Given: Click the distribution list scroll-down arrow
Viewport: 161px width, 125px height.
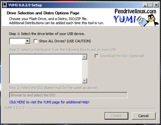Looking at the screenshot, I should pos(85,81).
